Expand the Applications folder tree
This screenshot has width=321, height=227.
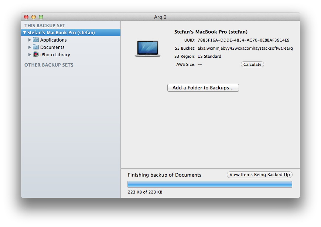pos(30,40)
